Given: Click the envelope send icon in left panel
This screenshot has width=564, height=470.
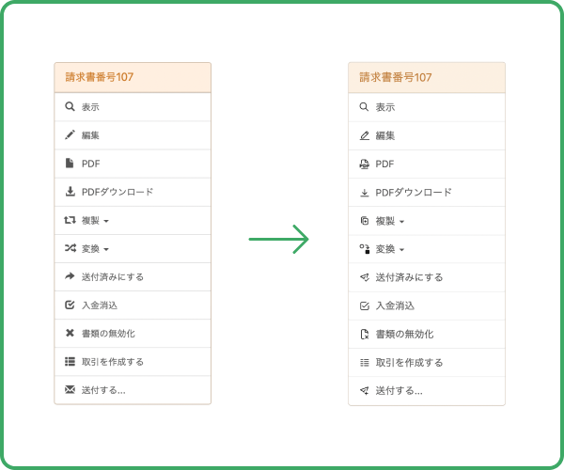Looking at the screenshot, I should [x=70, y=390].
